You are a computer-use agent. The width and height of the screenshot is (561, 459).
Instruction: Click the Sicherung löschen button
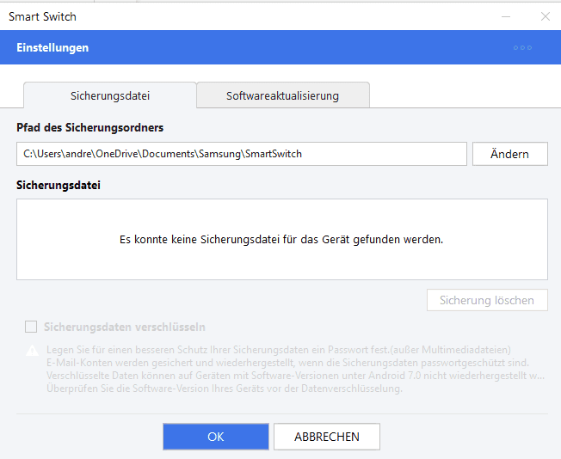pos(487,300)
